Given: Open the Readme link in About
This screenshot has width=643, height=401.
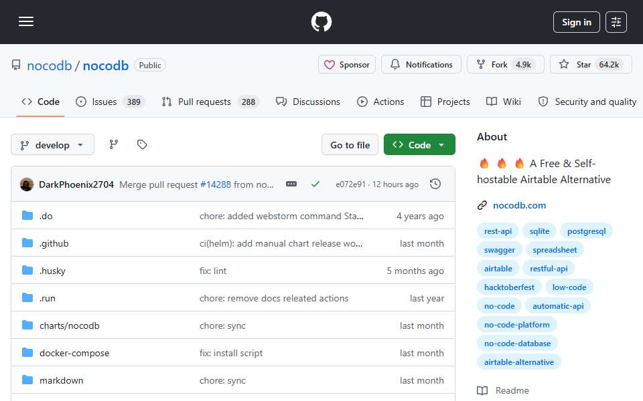Looking at the screenshot, I should pyautogui.click(x=503, y=391).
